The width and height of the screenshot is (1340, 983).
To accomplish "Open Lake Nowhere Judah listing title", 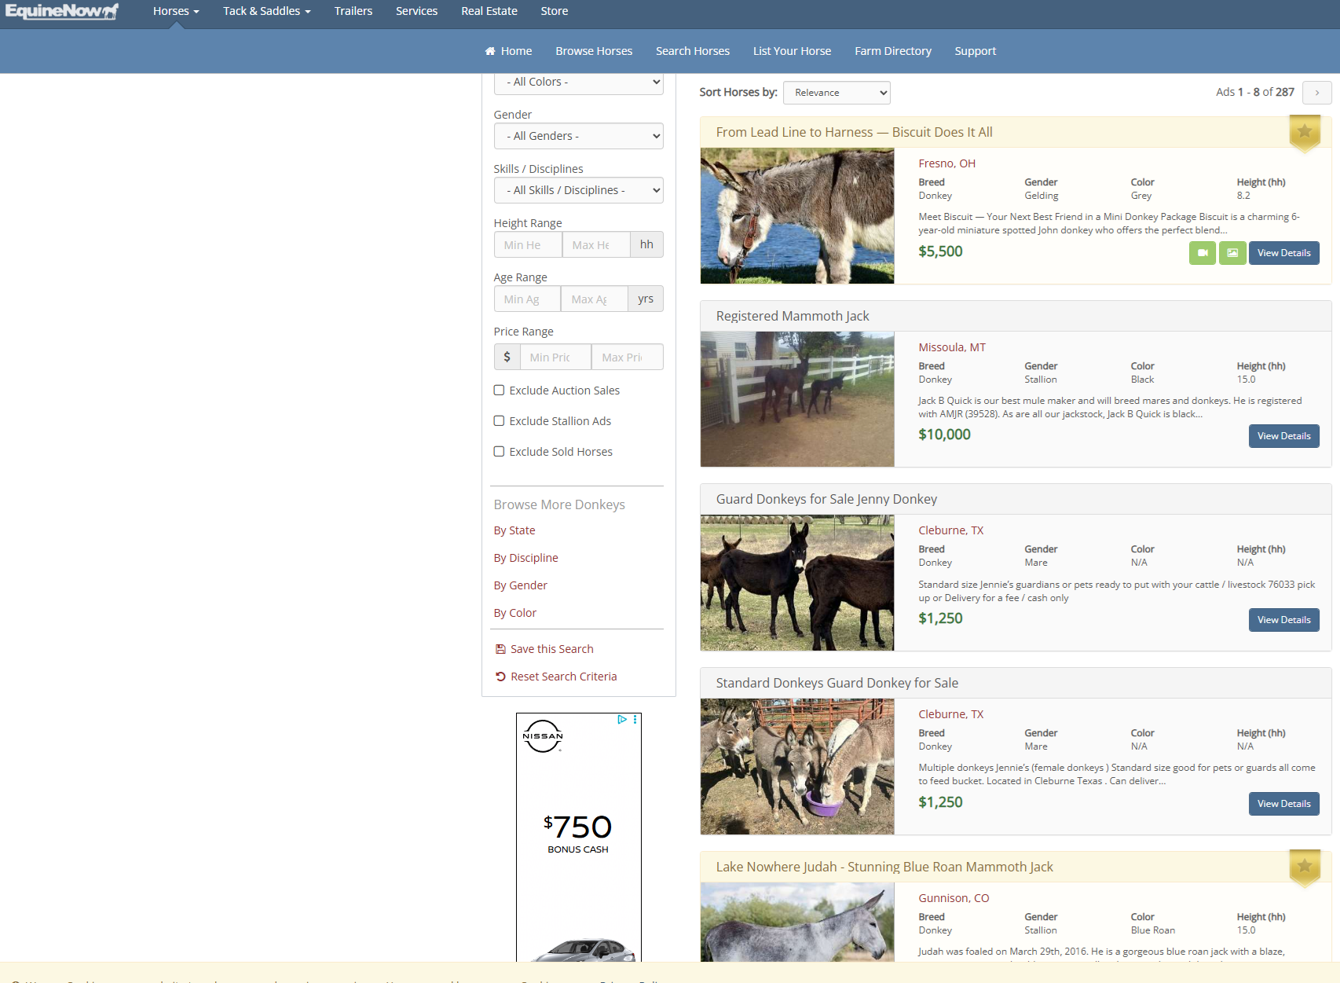I will coord(884,867).
